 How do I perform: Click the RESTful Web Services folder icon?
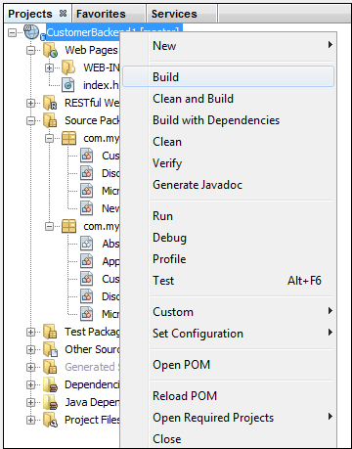pos(50,103)
